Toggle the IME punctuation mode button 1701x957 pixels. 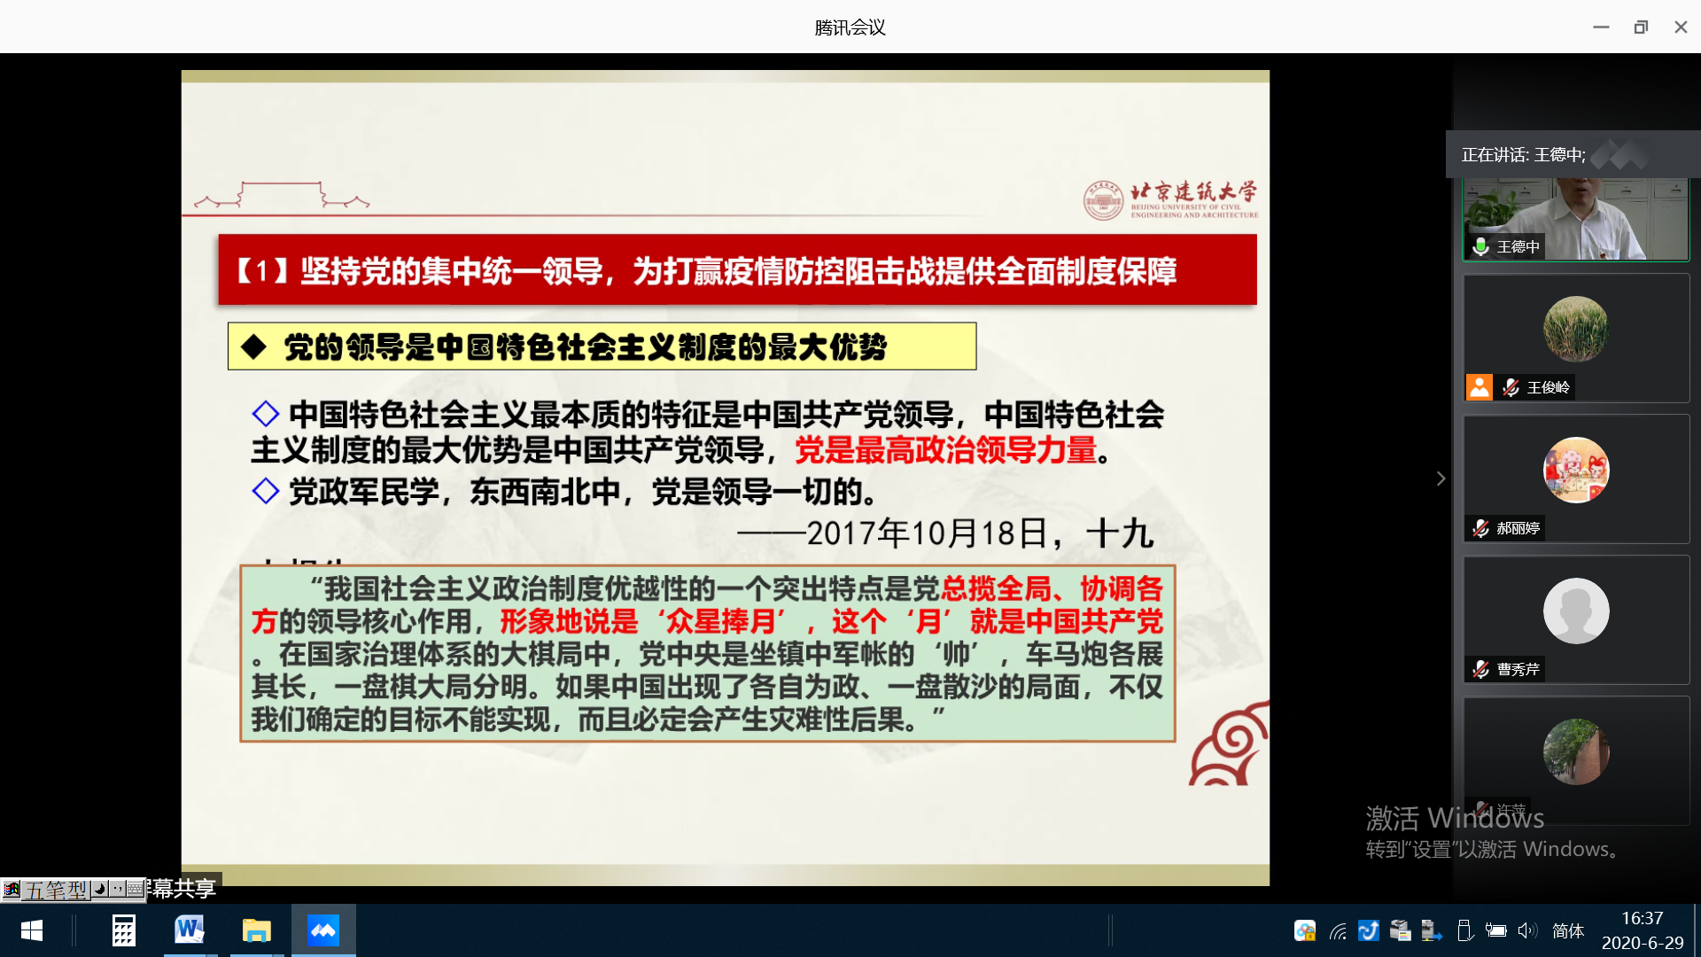pyautogui.click(x=117, y=889)
